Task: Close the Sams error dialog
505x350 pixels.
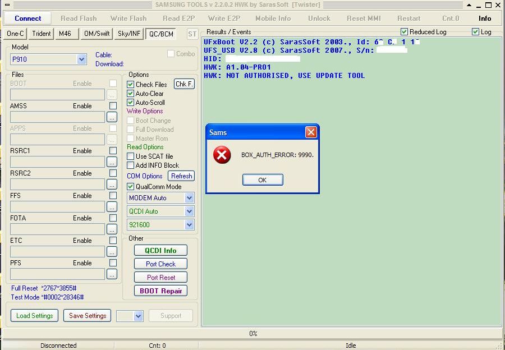Action: [311, 132]
